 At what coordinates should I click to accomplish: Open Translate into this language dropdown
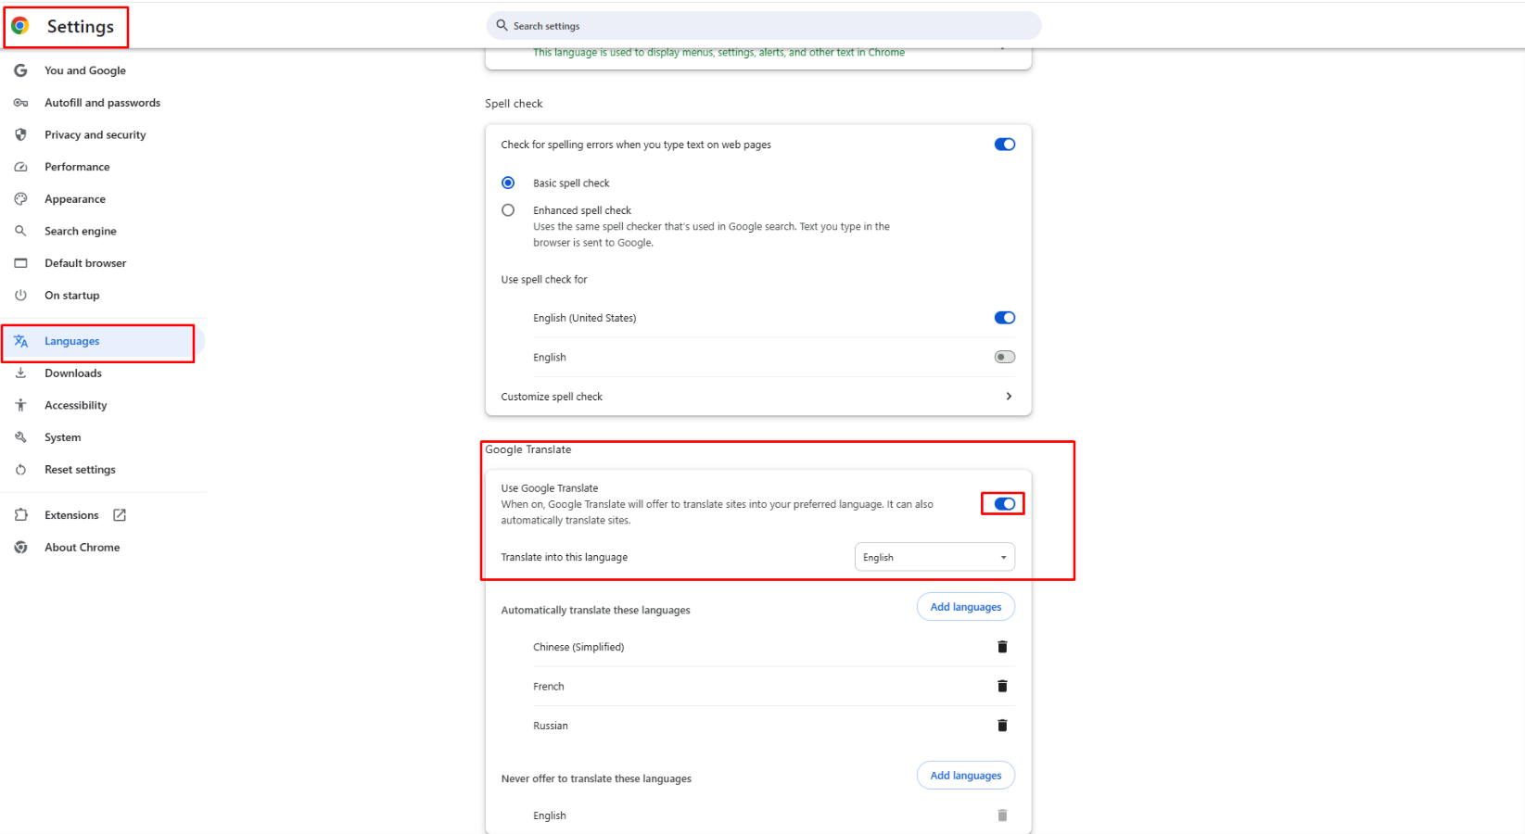[934, 557]
